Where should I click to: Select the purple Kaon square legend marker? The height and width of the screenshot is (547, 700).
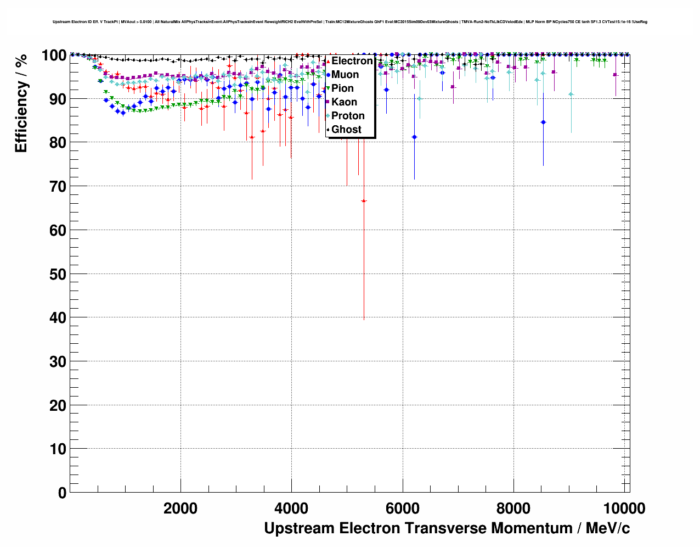328,102
